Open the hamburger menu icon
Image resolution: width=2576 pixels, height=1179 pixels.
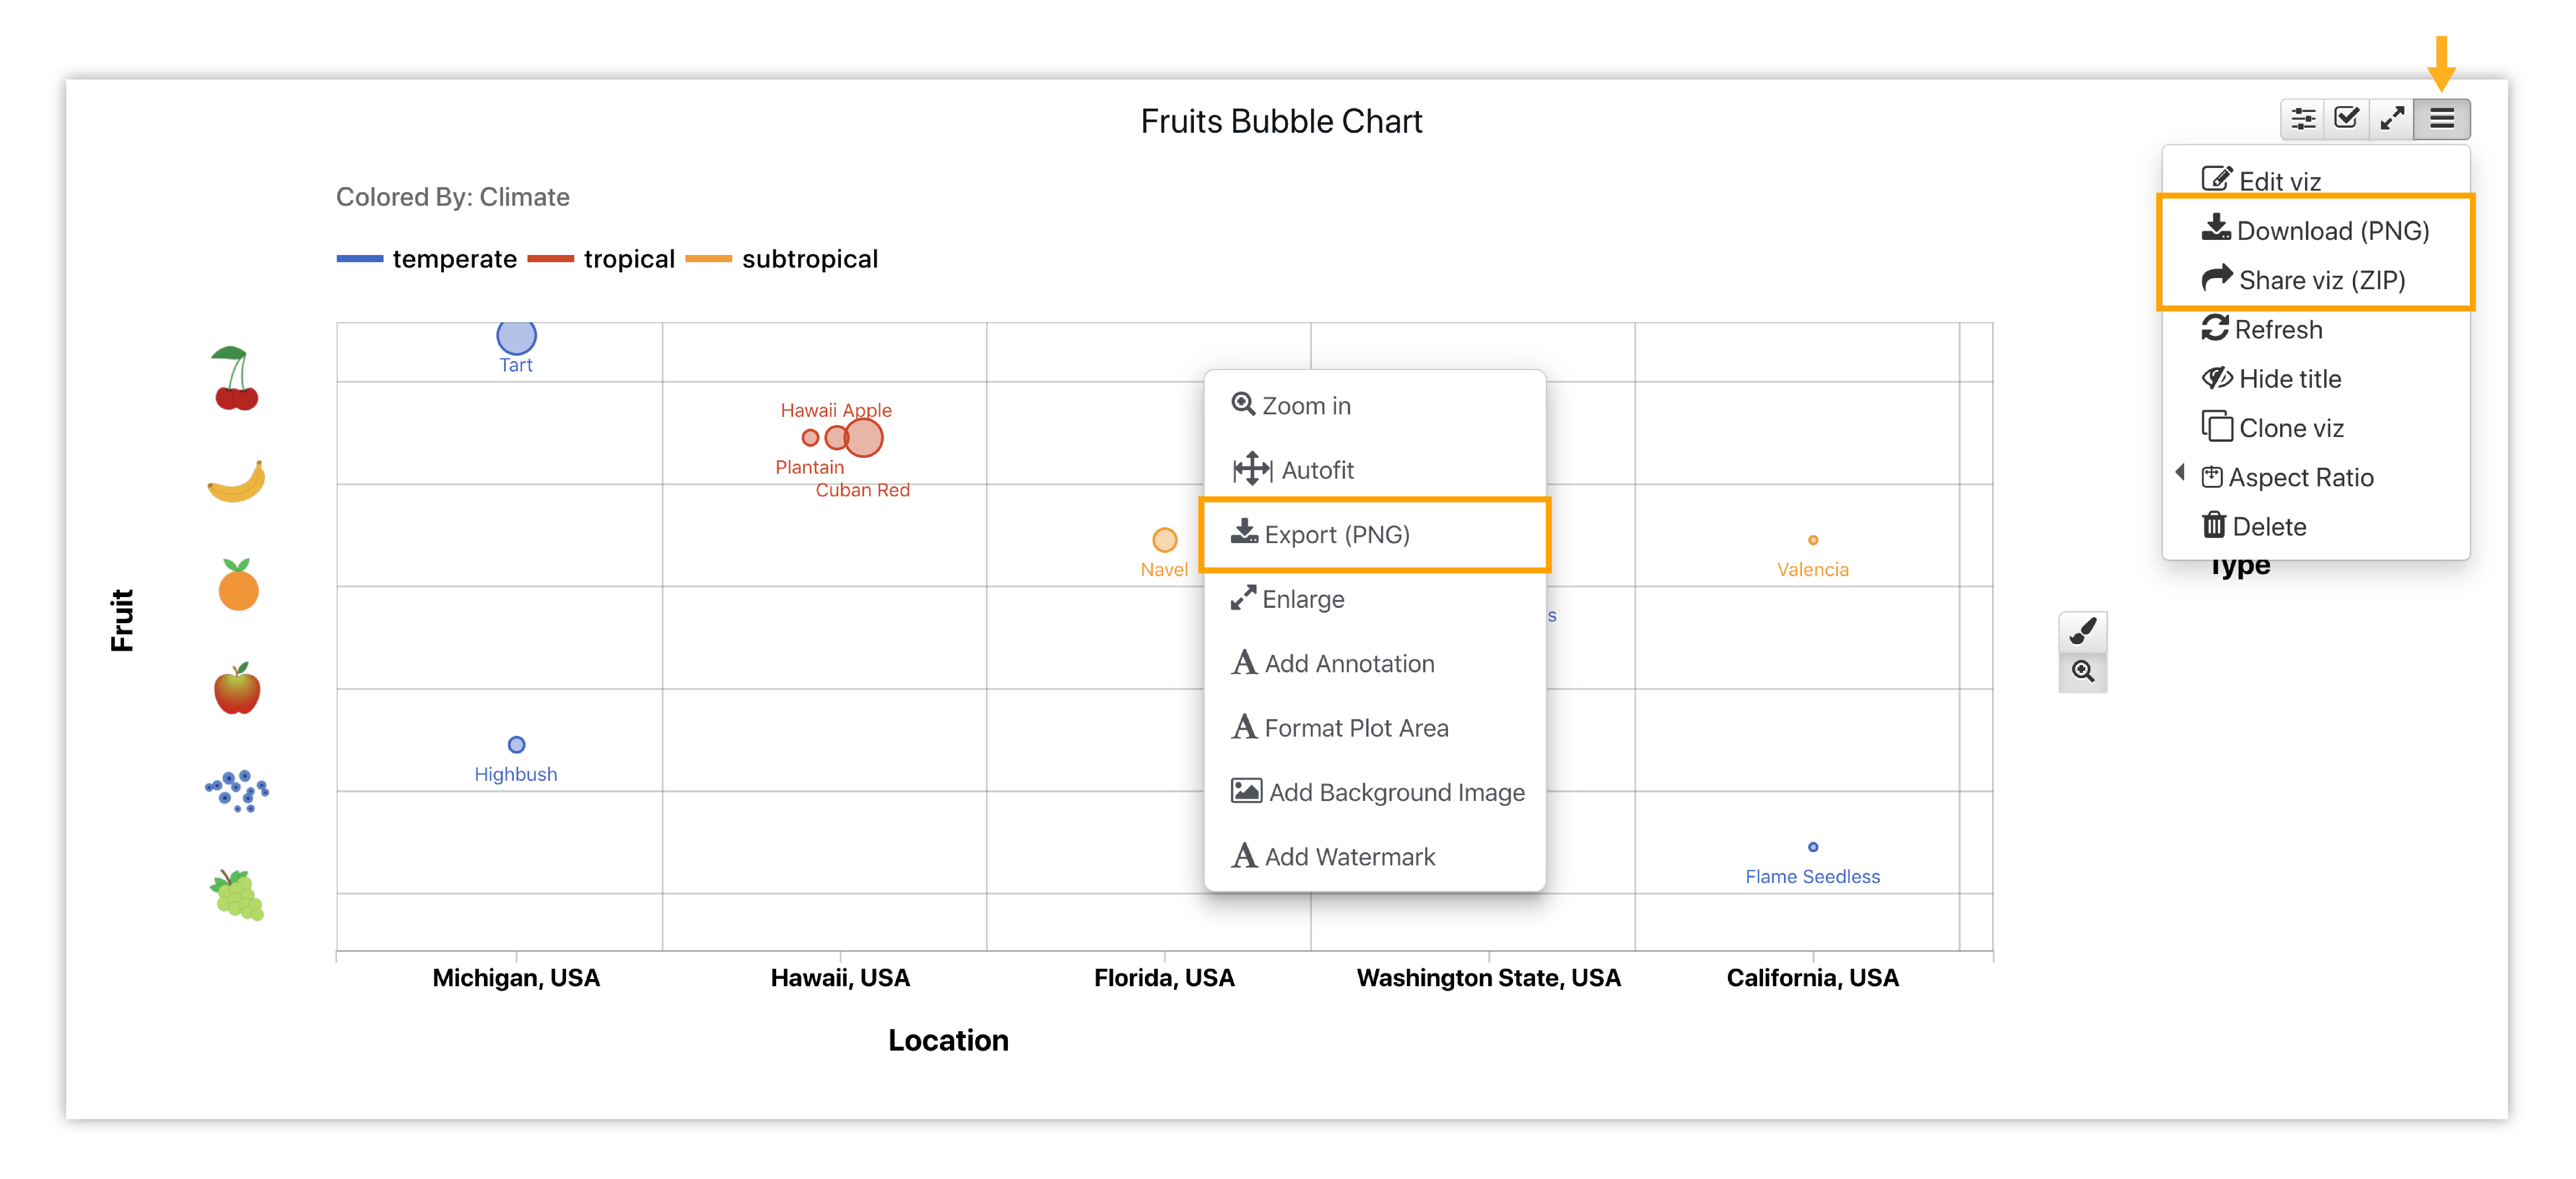tap(2442, 119)
